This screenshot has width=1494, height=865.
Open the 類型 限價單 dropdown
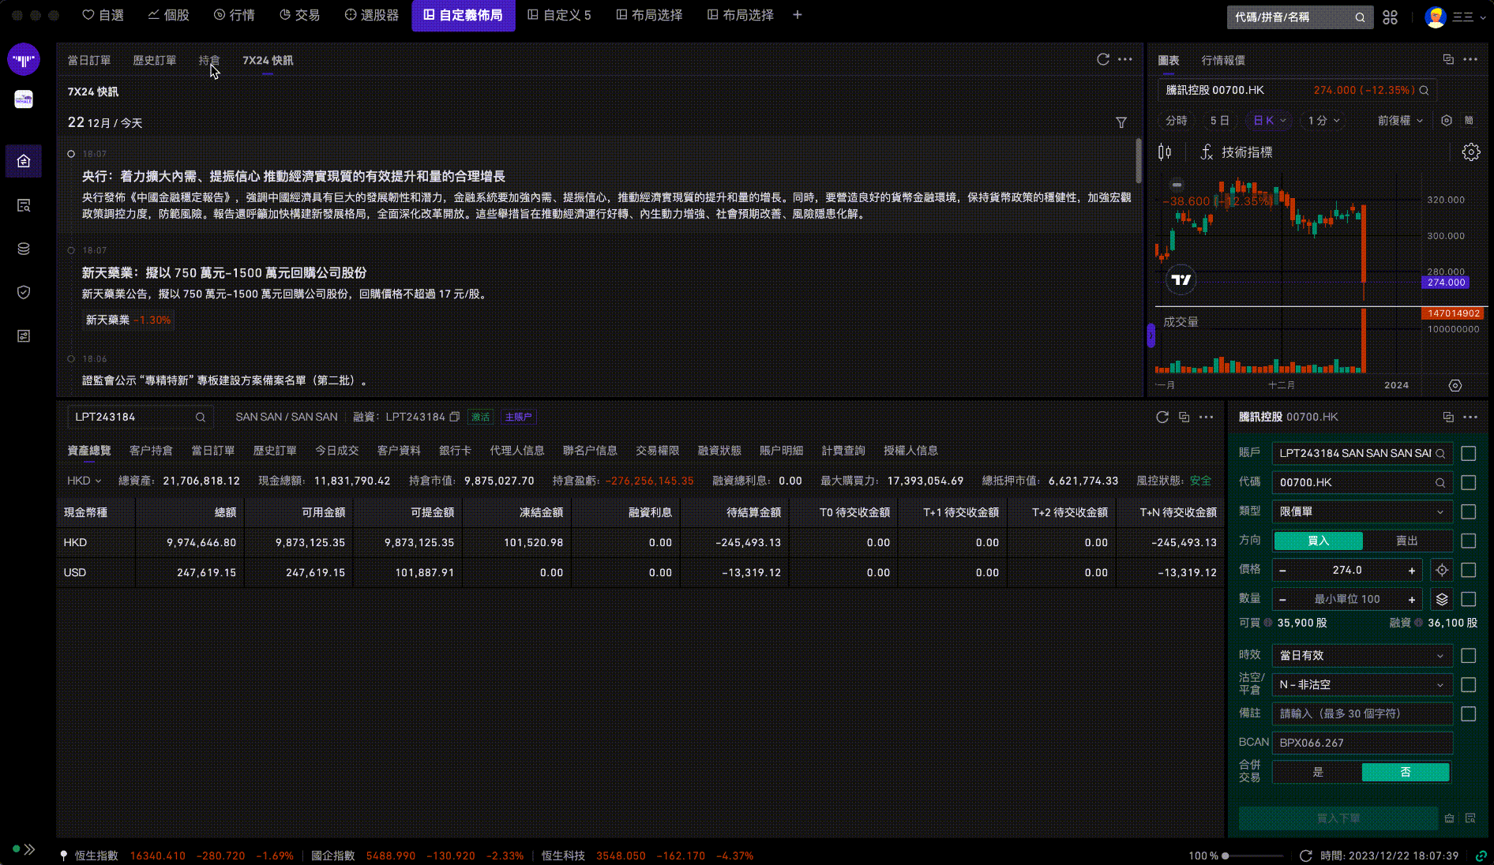pyautogui.click(x=1362, y=511)
